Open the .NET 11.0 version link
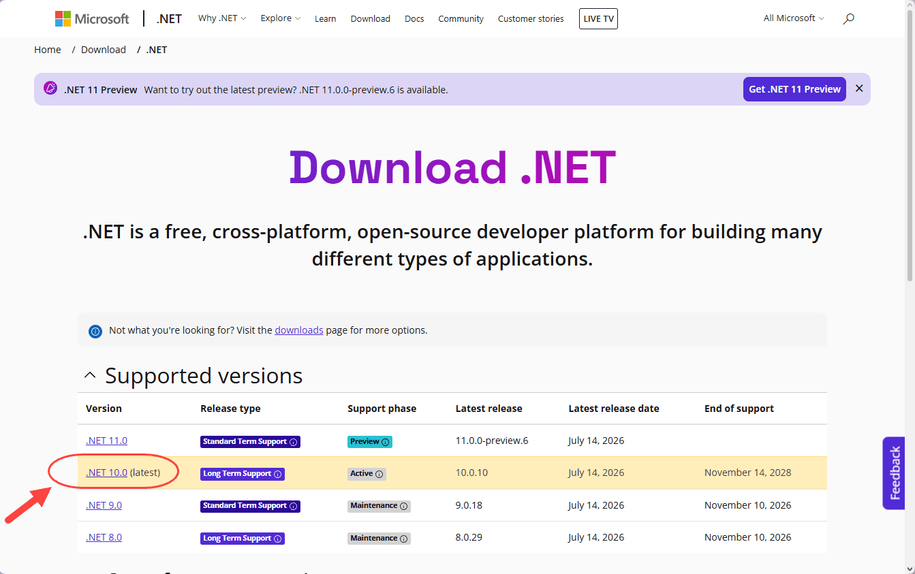Screen dimensions: 915x574 click(x=106, y=441)
